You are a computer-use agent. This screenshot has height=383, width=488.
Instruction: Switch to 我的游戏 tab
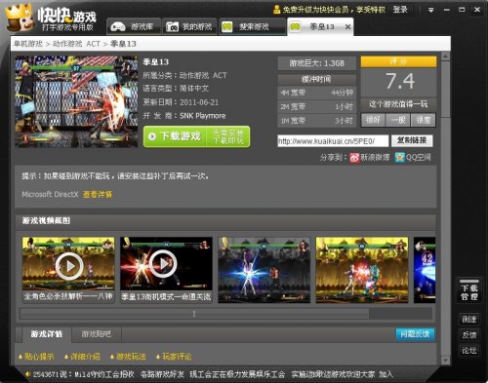[x=190, y=26]
